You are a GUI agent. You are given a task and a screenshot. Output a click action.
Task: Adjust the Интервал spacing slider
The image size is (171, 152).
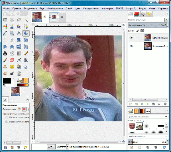pos(147,142)
